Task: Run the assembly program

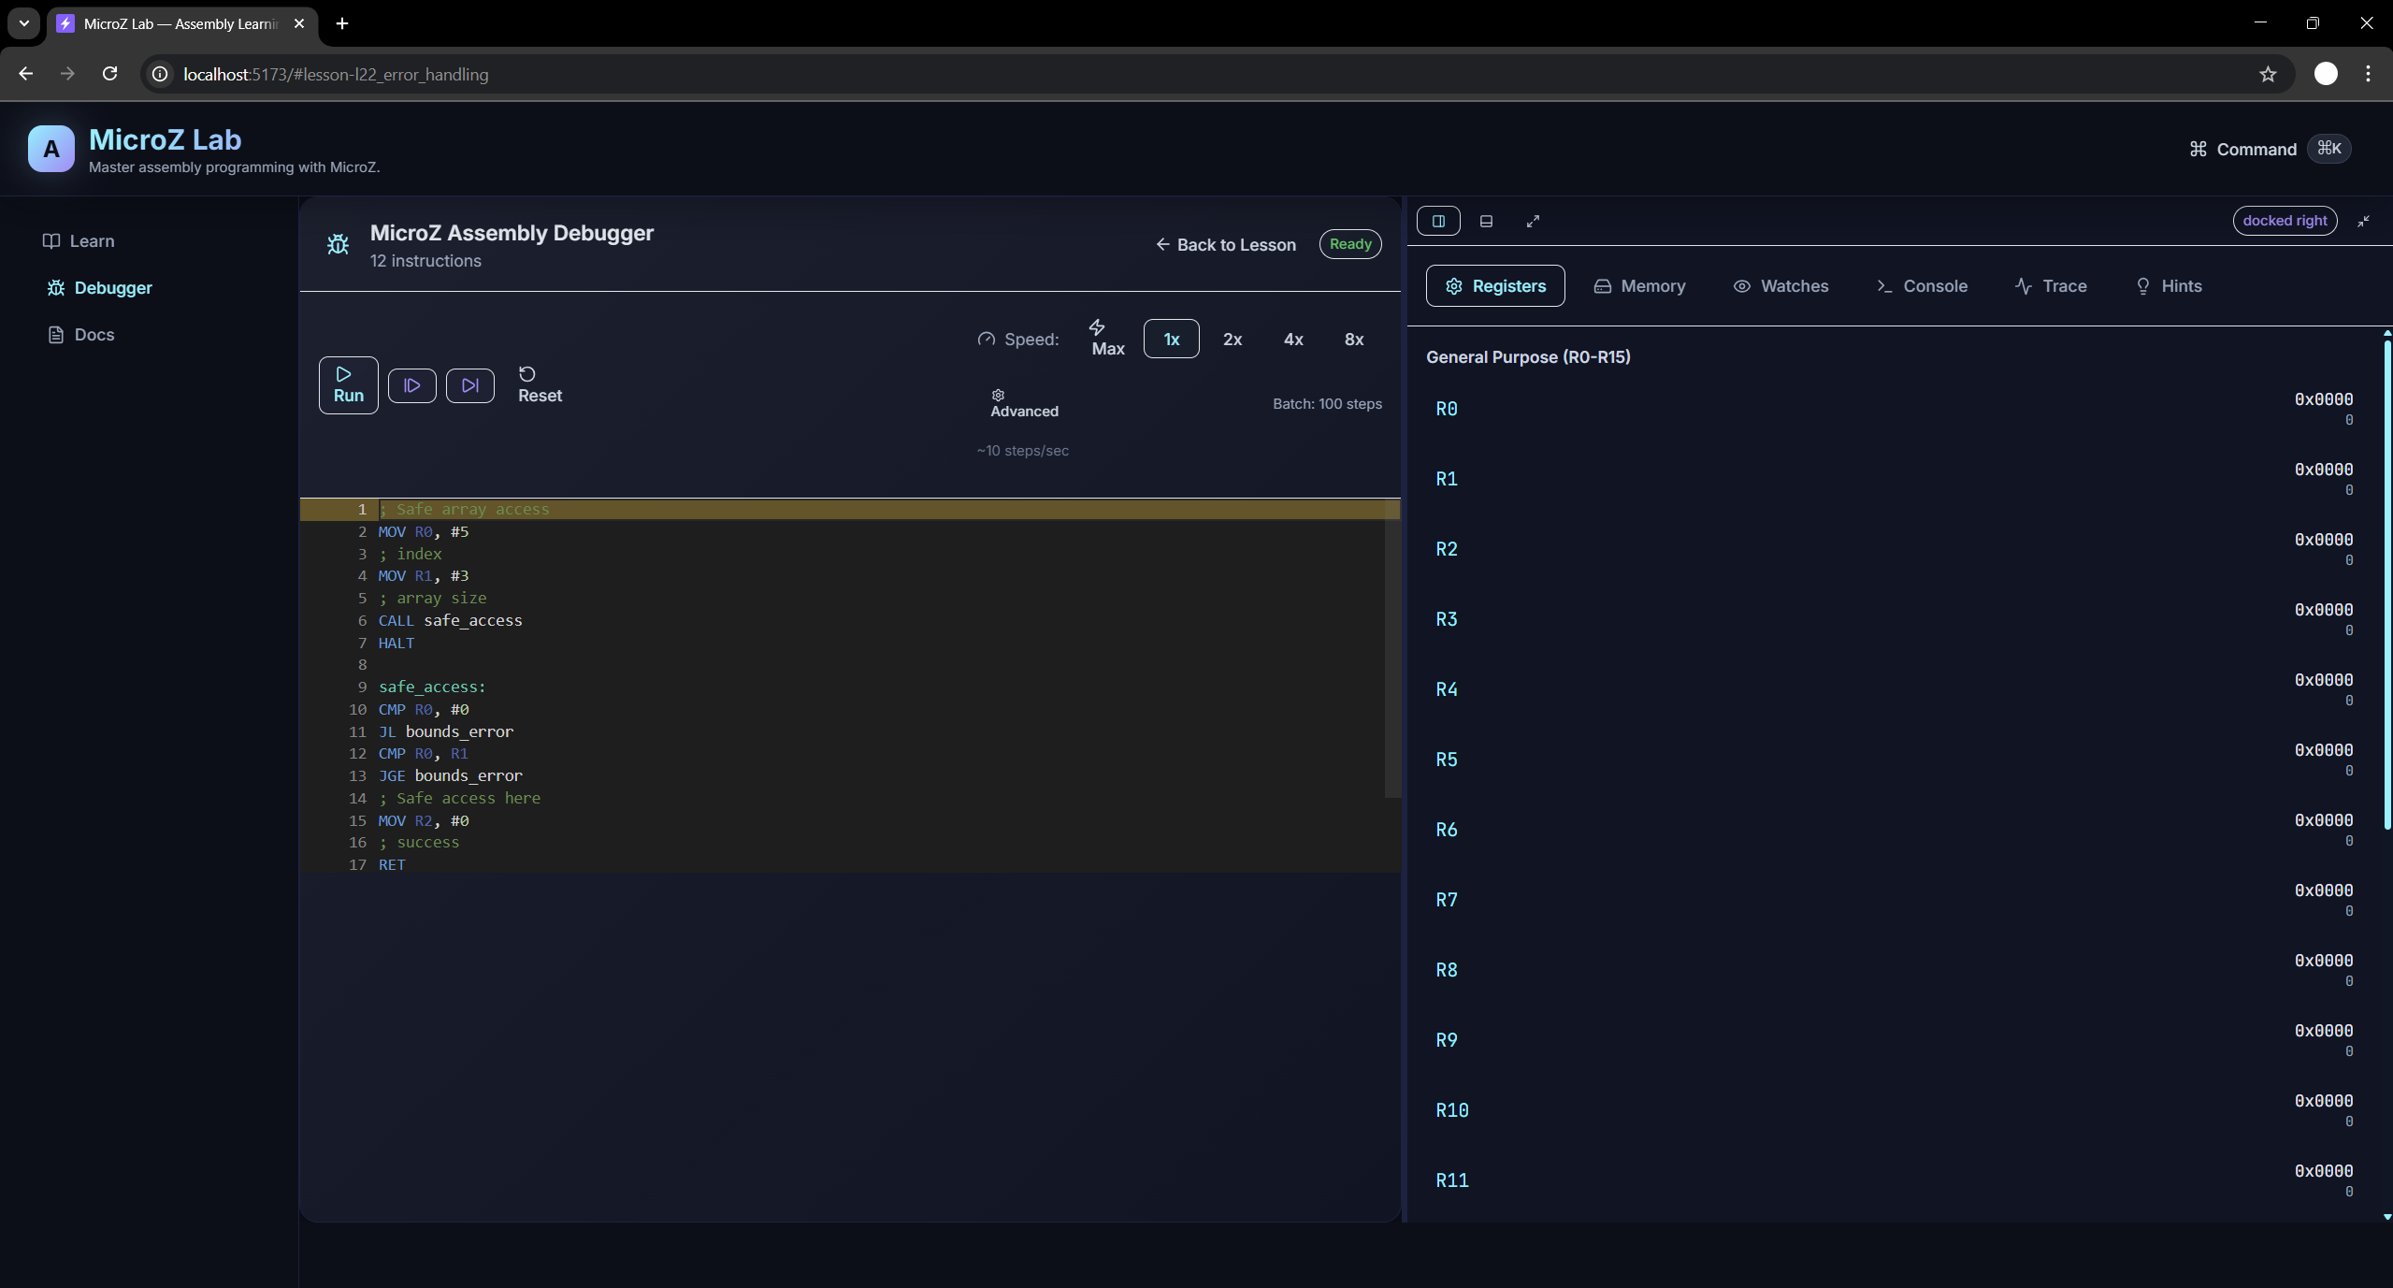Action: pos(348,385)
